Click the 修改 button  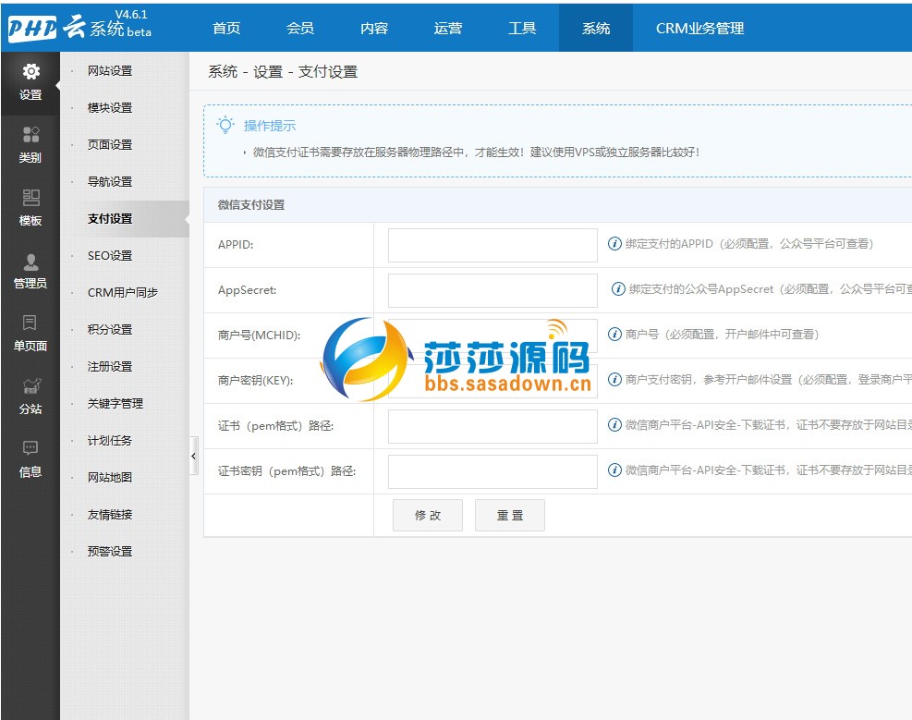coord(428,516)
